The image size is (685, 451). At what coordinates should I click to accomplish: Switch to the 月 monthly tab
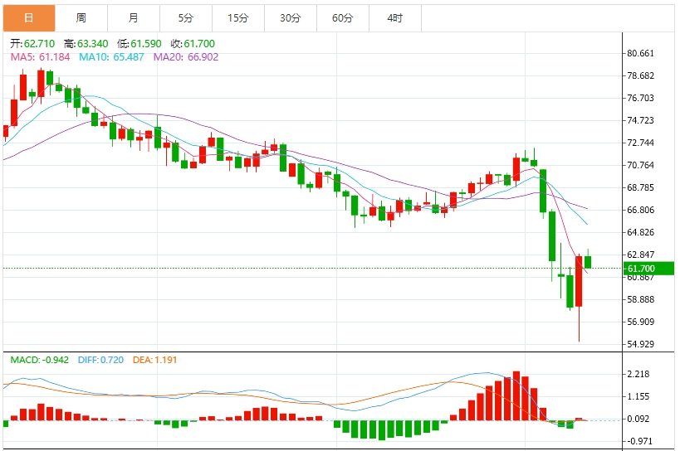pyautogui.click(x=134, y=18)
